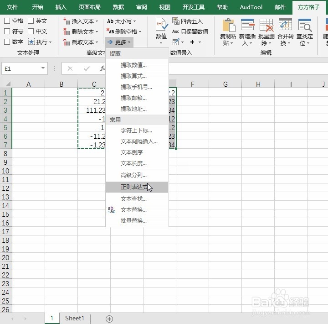Choose 文本长度... menu item
This screenshot has width=328, height=324.
click(x=137, y=163)
